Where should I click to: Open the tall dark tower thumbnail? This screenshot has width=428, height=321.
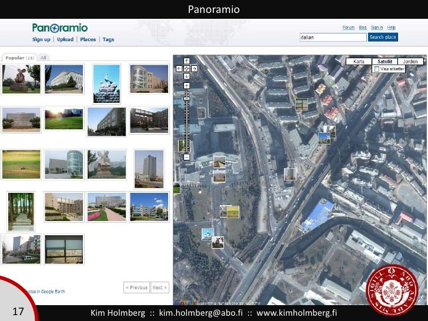pos(149,169)
